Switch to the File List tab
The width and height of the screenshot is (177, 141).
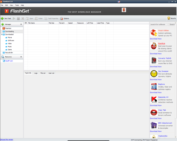[x=43, y=73]
